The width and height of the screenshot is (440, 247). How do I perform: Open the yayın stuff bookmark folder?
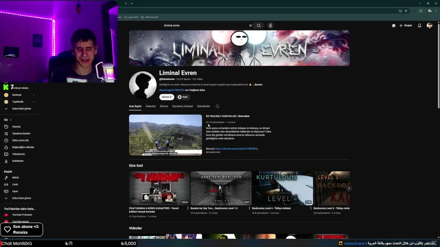click(x=131, y=17)
